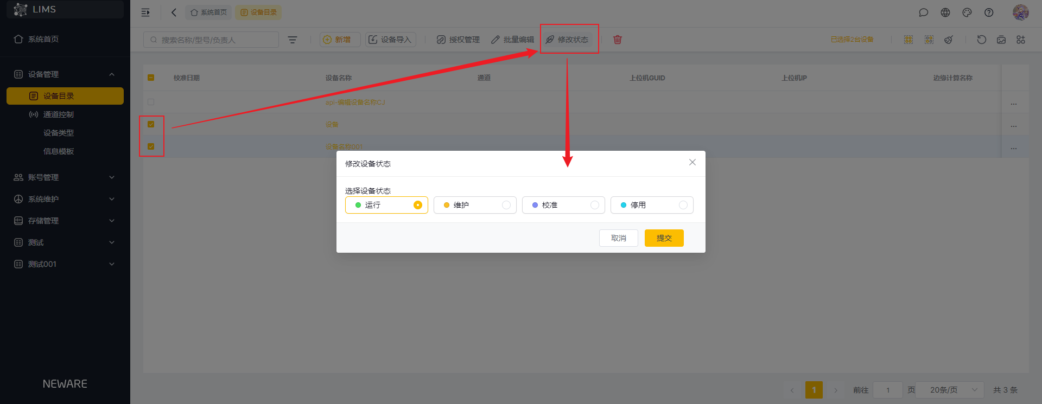Select the 停用 status radio option
Viewport: 1042px width, 404px height.
coord(652,205)
